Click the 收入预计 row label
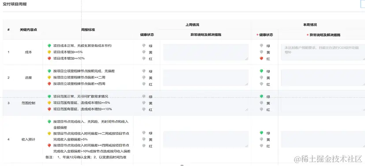The image size is (365, 166). click(x=28, y=139)
